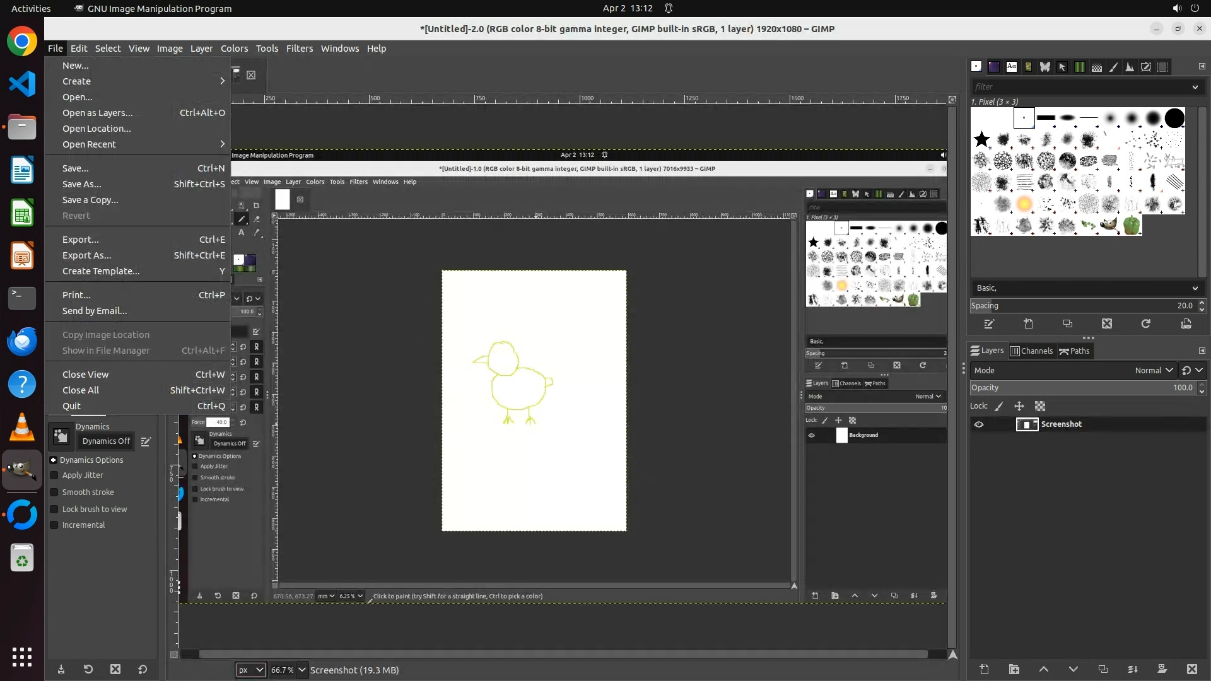Click lock alpha channel checkerboard icon

(x=1040, y=406)
